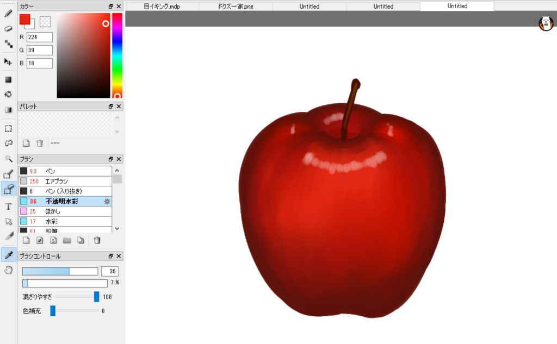
Task: Click the 混ざりやすさ slider handle
Action: pos(96,297)
